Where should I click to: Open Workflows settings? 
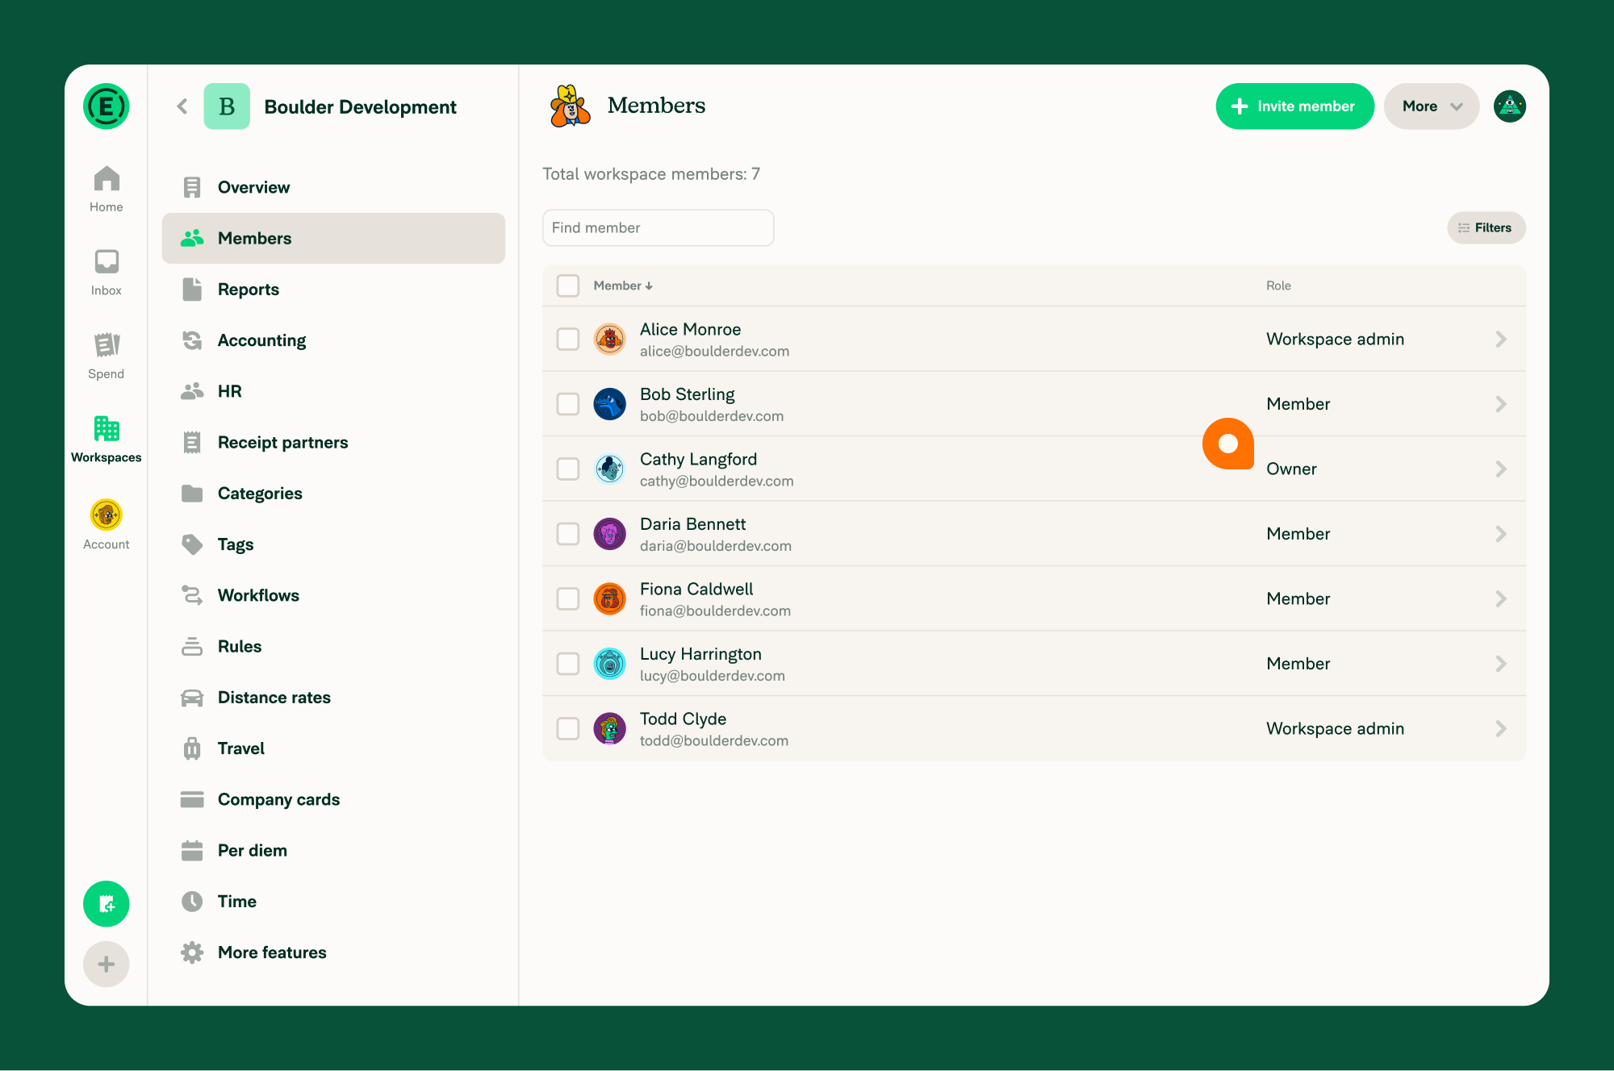pyautogui.click(x=333, y=595)
